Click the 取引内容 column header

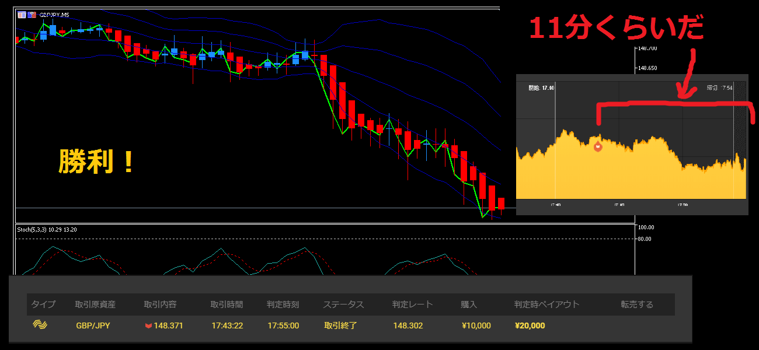point(160,304)
